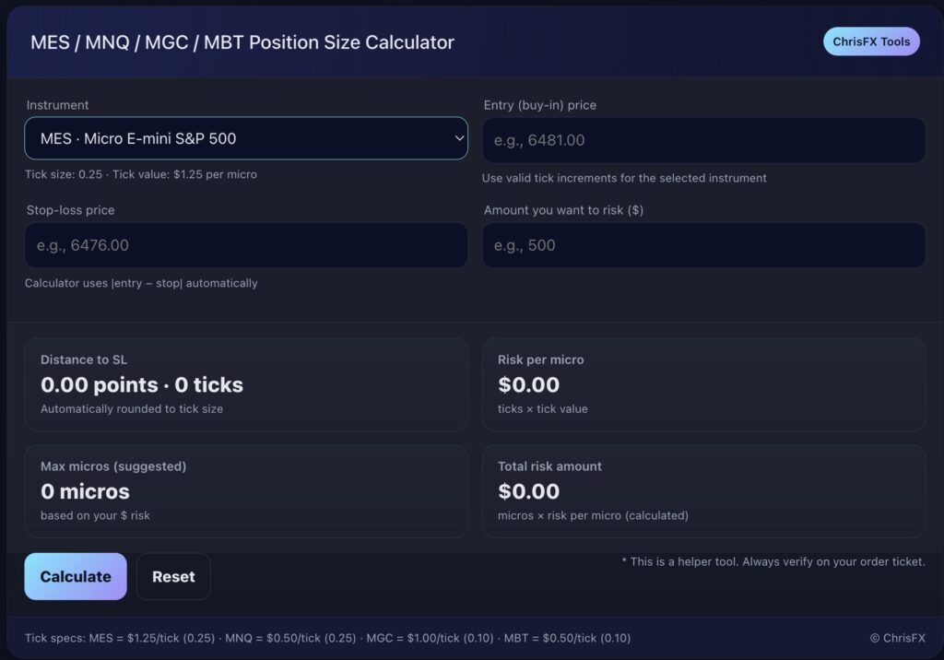Click the ChrisFX Tools badge
The image size is (944, 660).
[870, 41]
